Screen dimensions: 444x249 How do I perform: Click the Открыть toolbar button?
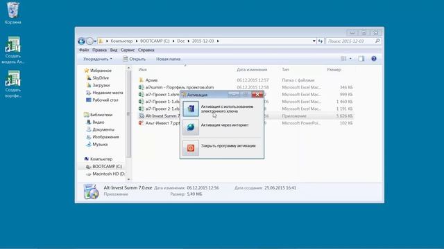(134, 59)
